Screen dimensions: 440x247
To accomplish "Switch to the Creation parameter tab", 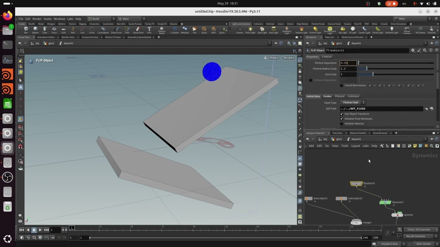I will coord(327,57).
